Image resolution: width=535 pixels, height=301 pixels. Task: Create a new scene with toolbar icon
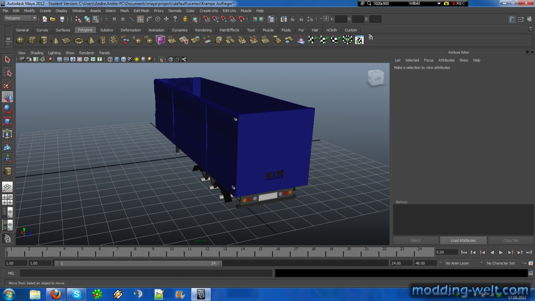point(44,19)
